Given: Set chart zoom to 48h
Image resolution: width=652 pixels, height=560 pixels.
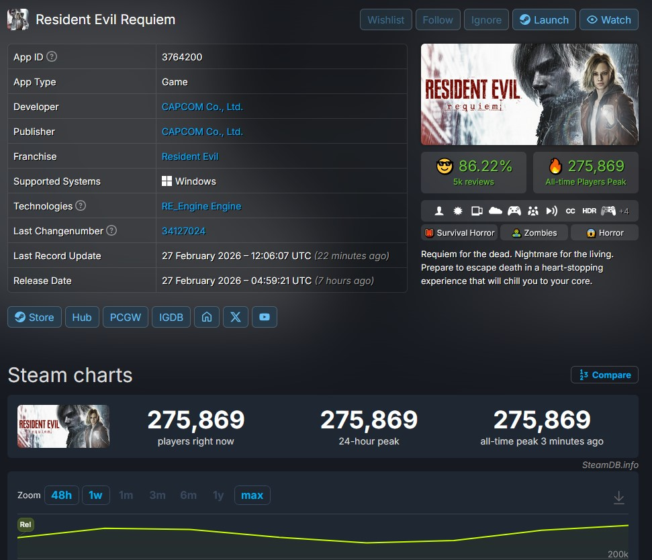Looking at the screenshot, I should (62, 495).
